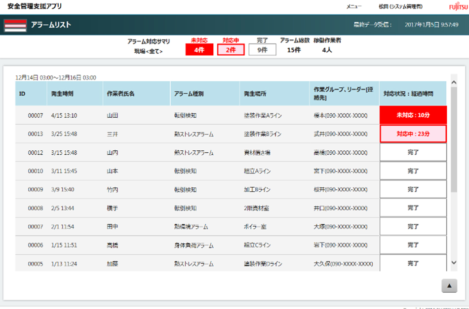Screen dimensions: 469x309
Task: Open the 未対応：10分 status cell
Action: (413, 115)
